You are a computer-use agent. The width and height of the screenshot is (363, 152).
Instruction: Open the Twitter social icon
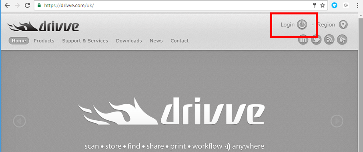pos(316,40)
